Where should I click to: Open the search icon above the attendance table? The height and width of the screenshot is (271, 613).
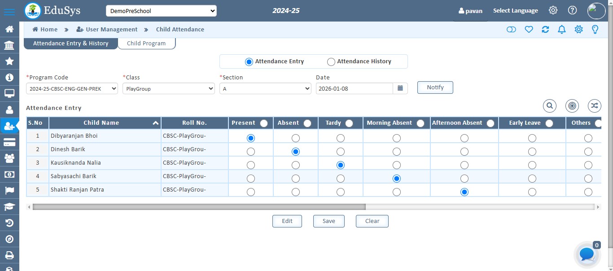pos(550,106)
